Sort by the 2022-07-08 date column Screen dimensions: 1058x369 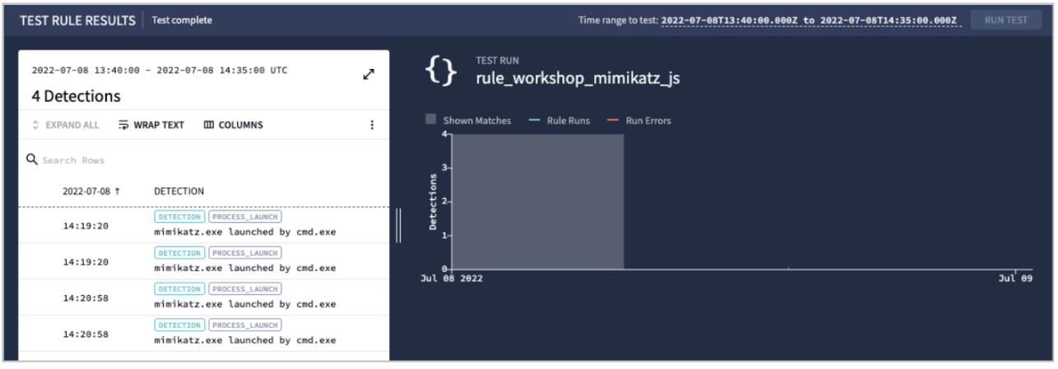pyautogui.click(x=90, y=191)
